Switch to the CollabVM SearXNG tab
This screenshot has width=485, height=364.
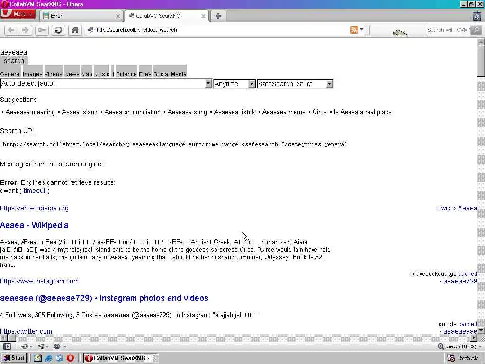point(167,16)
